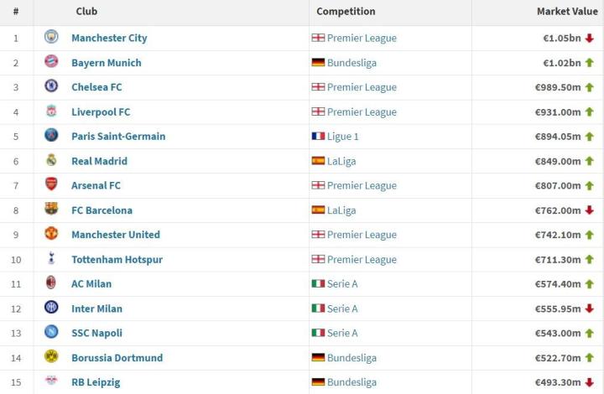Open the Manchester United club link

click(116, 235)
